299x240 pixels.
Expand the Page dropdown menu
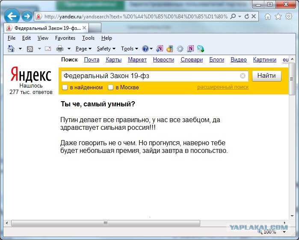83,49
